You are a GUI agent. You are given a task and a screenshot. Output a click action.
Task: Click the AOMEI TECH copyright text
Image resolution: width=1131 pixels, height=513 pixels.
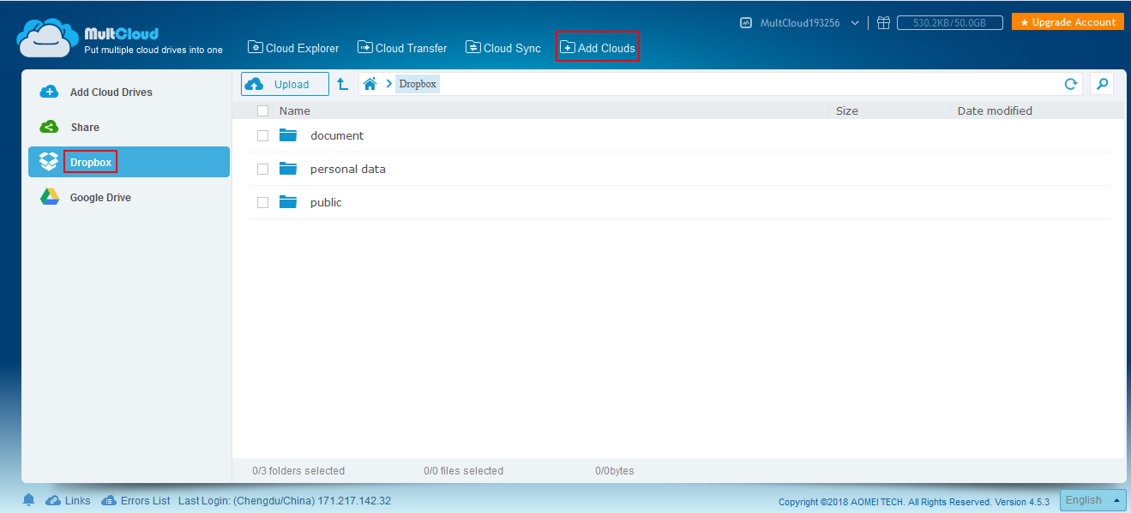pos(916,502)
